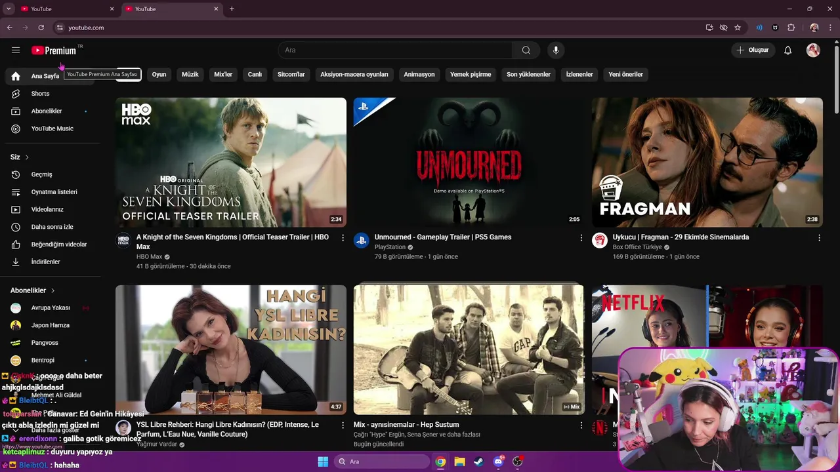The height and width of the screenshot is (472, 840).
Task: Open Chrome three-dot menu
Action: click(x=829, y=28)
